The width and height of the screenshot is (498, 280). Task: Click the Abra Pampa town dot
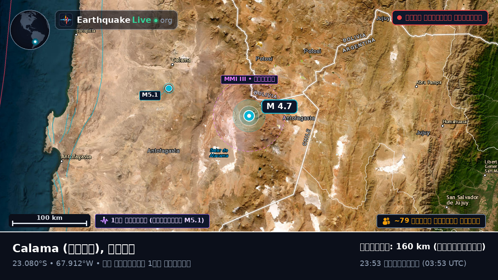tap(417, 86)
